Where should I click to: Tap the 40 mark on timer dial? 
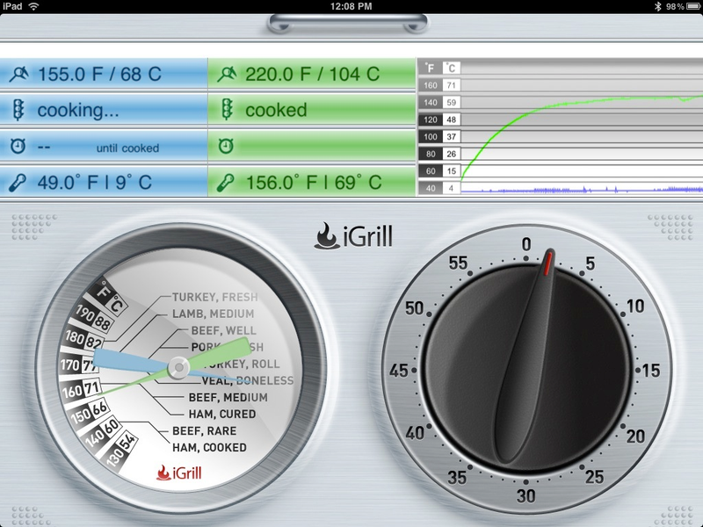point(415,433)
